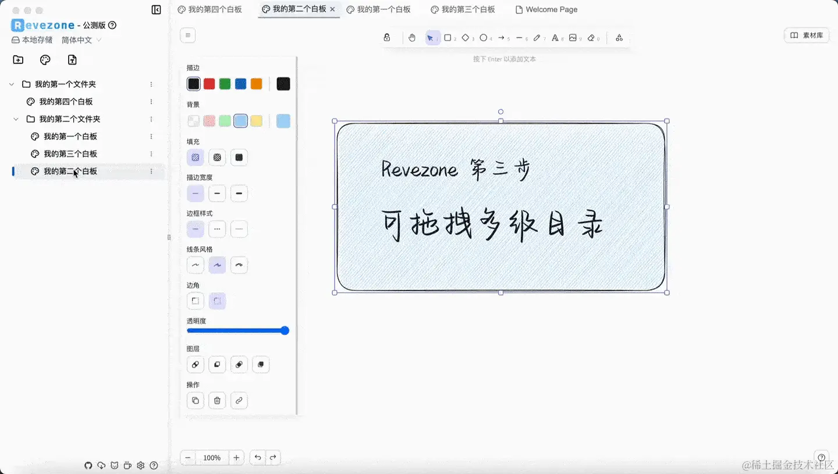Open help icon next to 公测版
Viewport: 838px width, 474px height.
(112, 26)
